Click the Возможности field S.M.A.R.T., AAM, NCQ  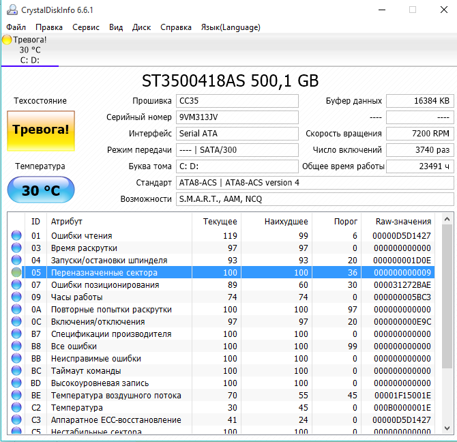pyautogui.click(x=314, y=199)
